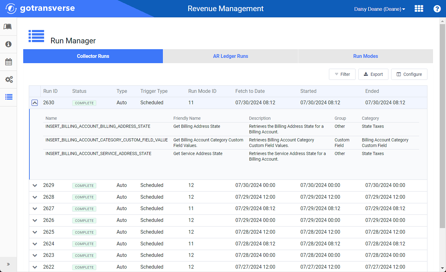This screenshot has height=272, width=446.
Task: Expand run 2626 row
Action: point(35,220)
